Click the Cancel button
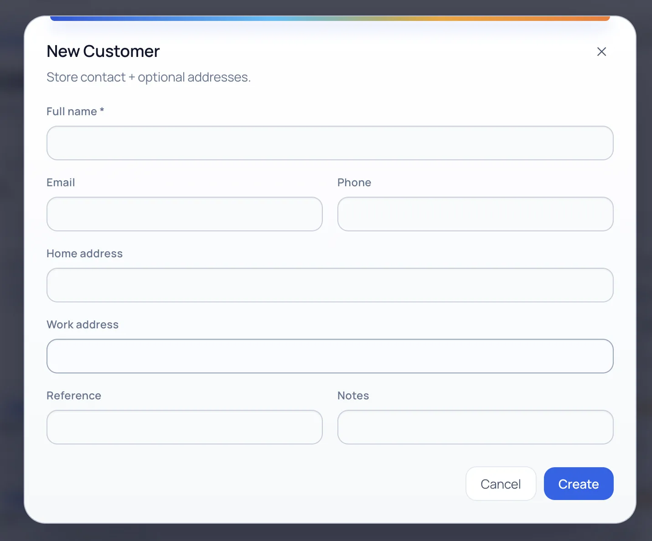The width and height of the screenshot is (652, 541). pos(501,484)
